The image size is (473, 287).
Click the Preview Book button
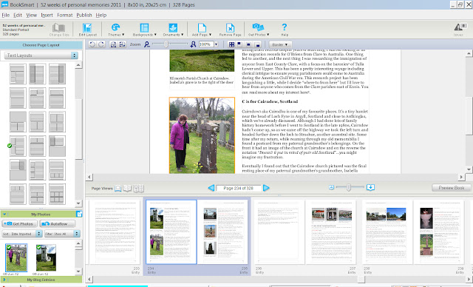tap(452, 188)
